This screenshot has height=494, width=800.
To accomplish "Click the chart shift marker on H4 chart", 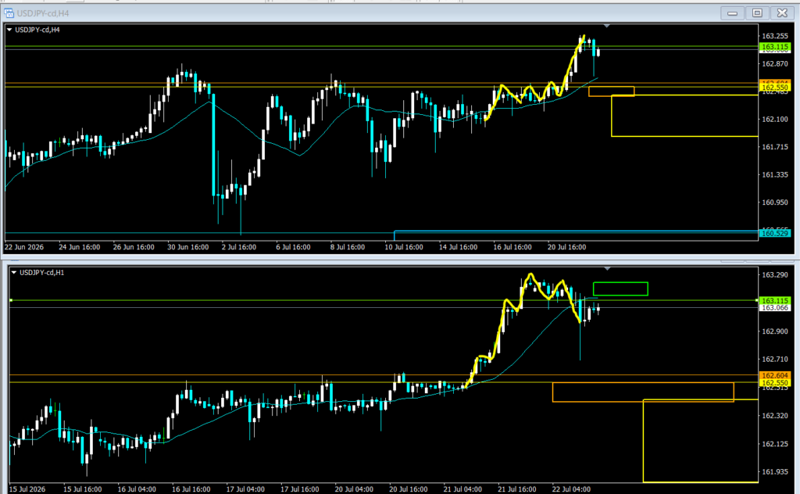I will point(606,26).
